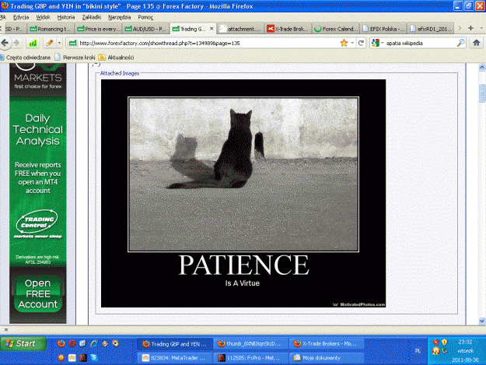Click the Forex Factory site icon in address bar
Viewport: 486px width, 365px height.
[x=72, y=43]
